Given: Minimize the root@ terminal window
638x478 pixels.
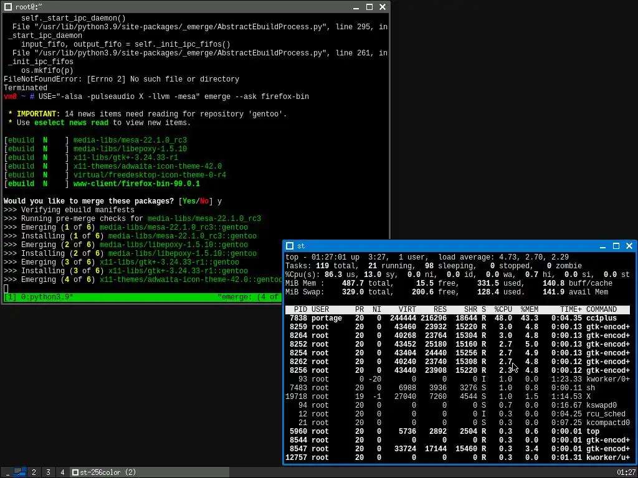Looking at the screenshot, I should coord(356,7).
